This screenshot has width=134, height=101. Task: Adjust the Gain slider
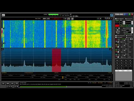coord(129,34)
